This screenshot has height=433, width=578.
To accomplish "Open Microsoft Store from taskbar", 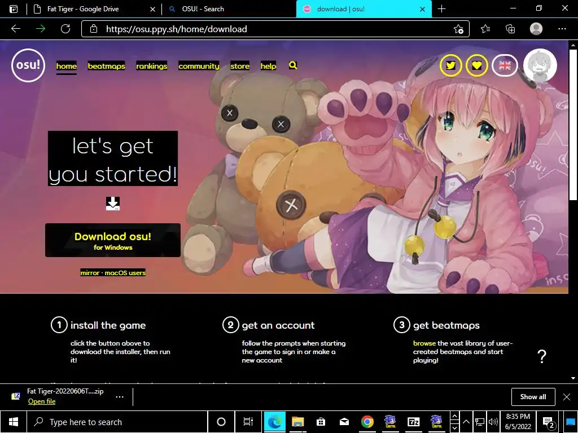I will (321, 422).
